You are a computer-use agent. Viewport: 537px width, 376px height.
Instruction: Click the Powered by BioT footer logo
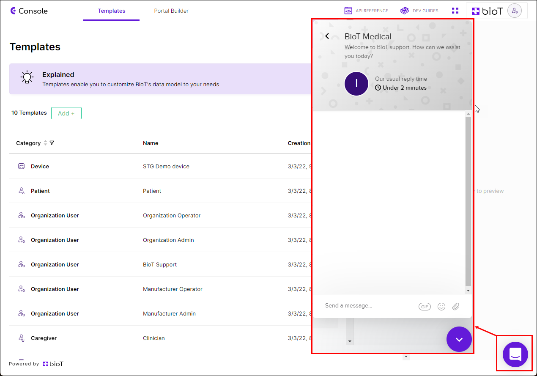point(53,364)
